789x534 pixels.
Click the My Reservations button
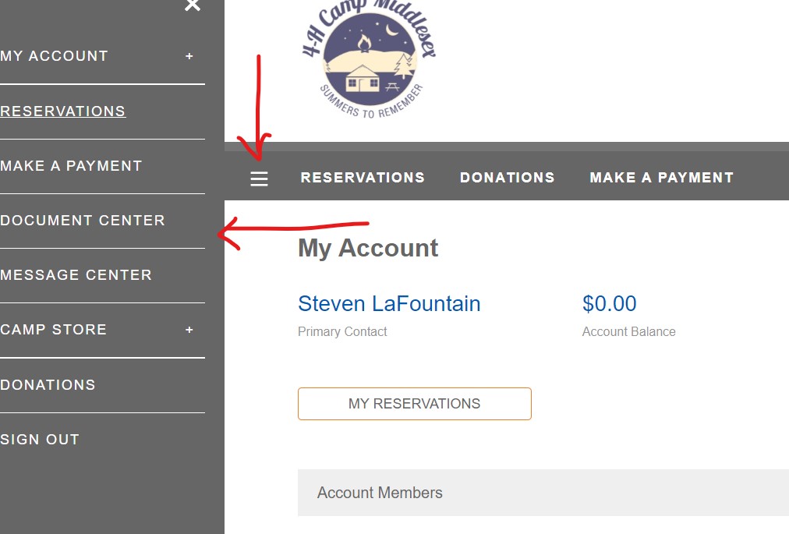pyautogui.click(x=415, y=404)
